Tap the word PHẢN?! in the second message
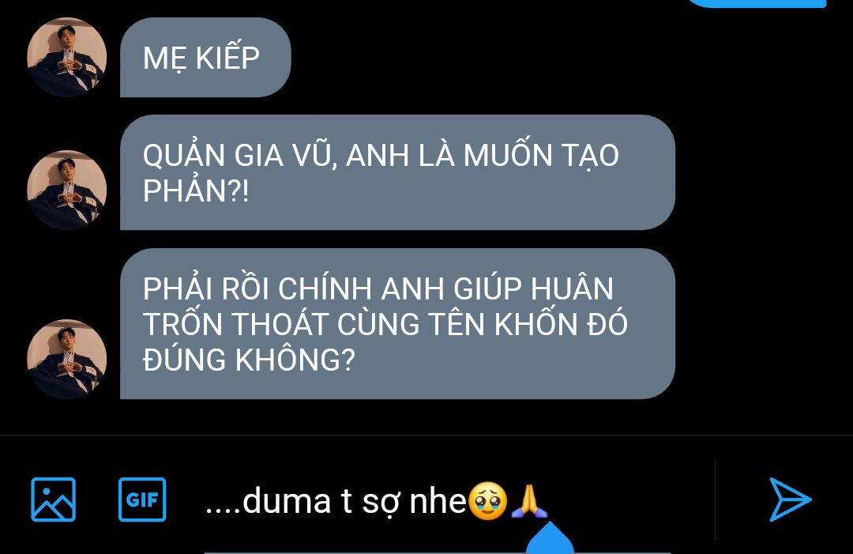The height and width of the screenshot is (554, 853). point(196,190)
